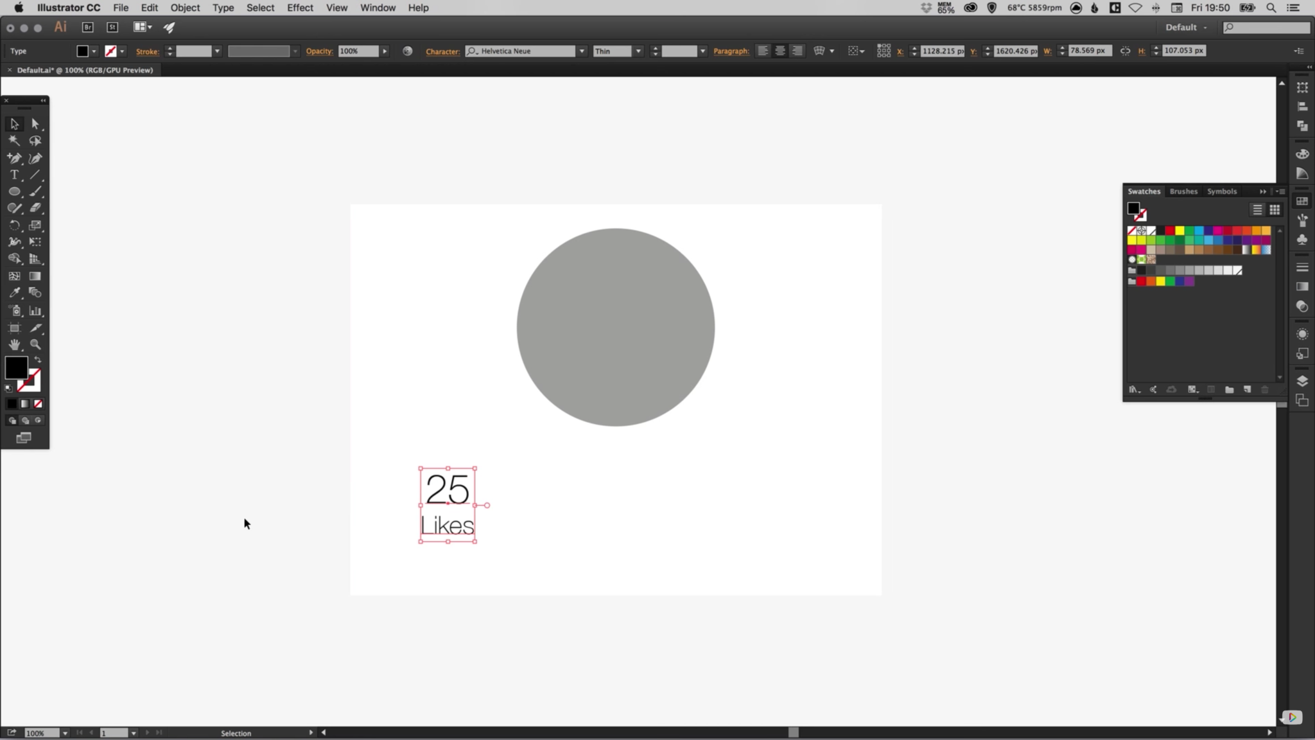Select the Pen tool
Screen dimensions: 1315x740
[14, 157]
